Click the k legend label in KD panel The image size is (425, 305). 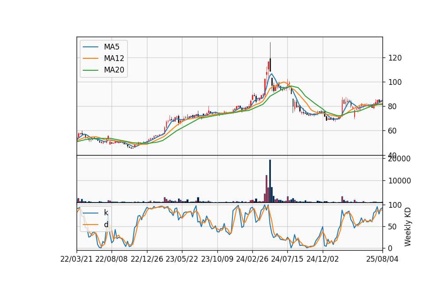pos(106,213)
